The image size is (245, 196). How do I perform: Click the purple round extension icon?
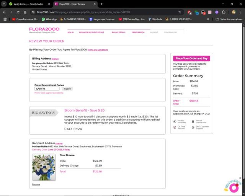[217, 12]
